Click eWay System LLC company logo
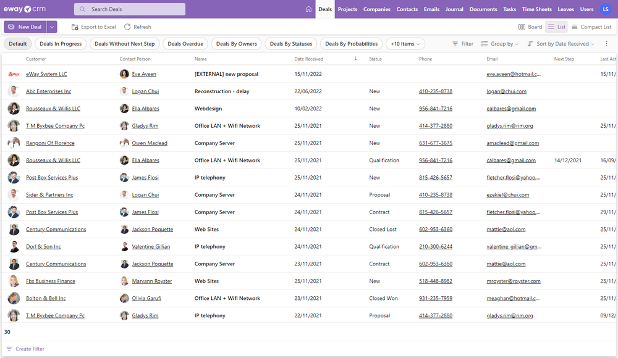The height and width of the screenshot is (358, 618). coord(14,74)
